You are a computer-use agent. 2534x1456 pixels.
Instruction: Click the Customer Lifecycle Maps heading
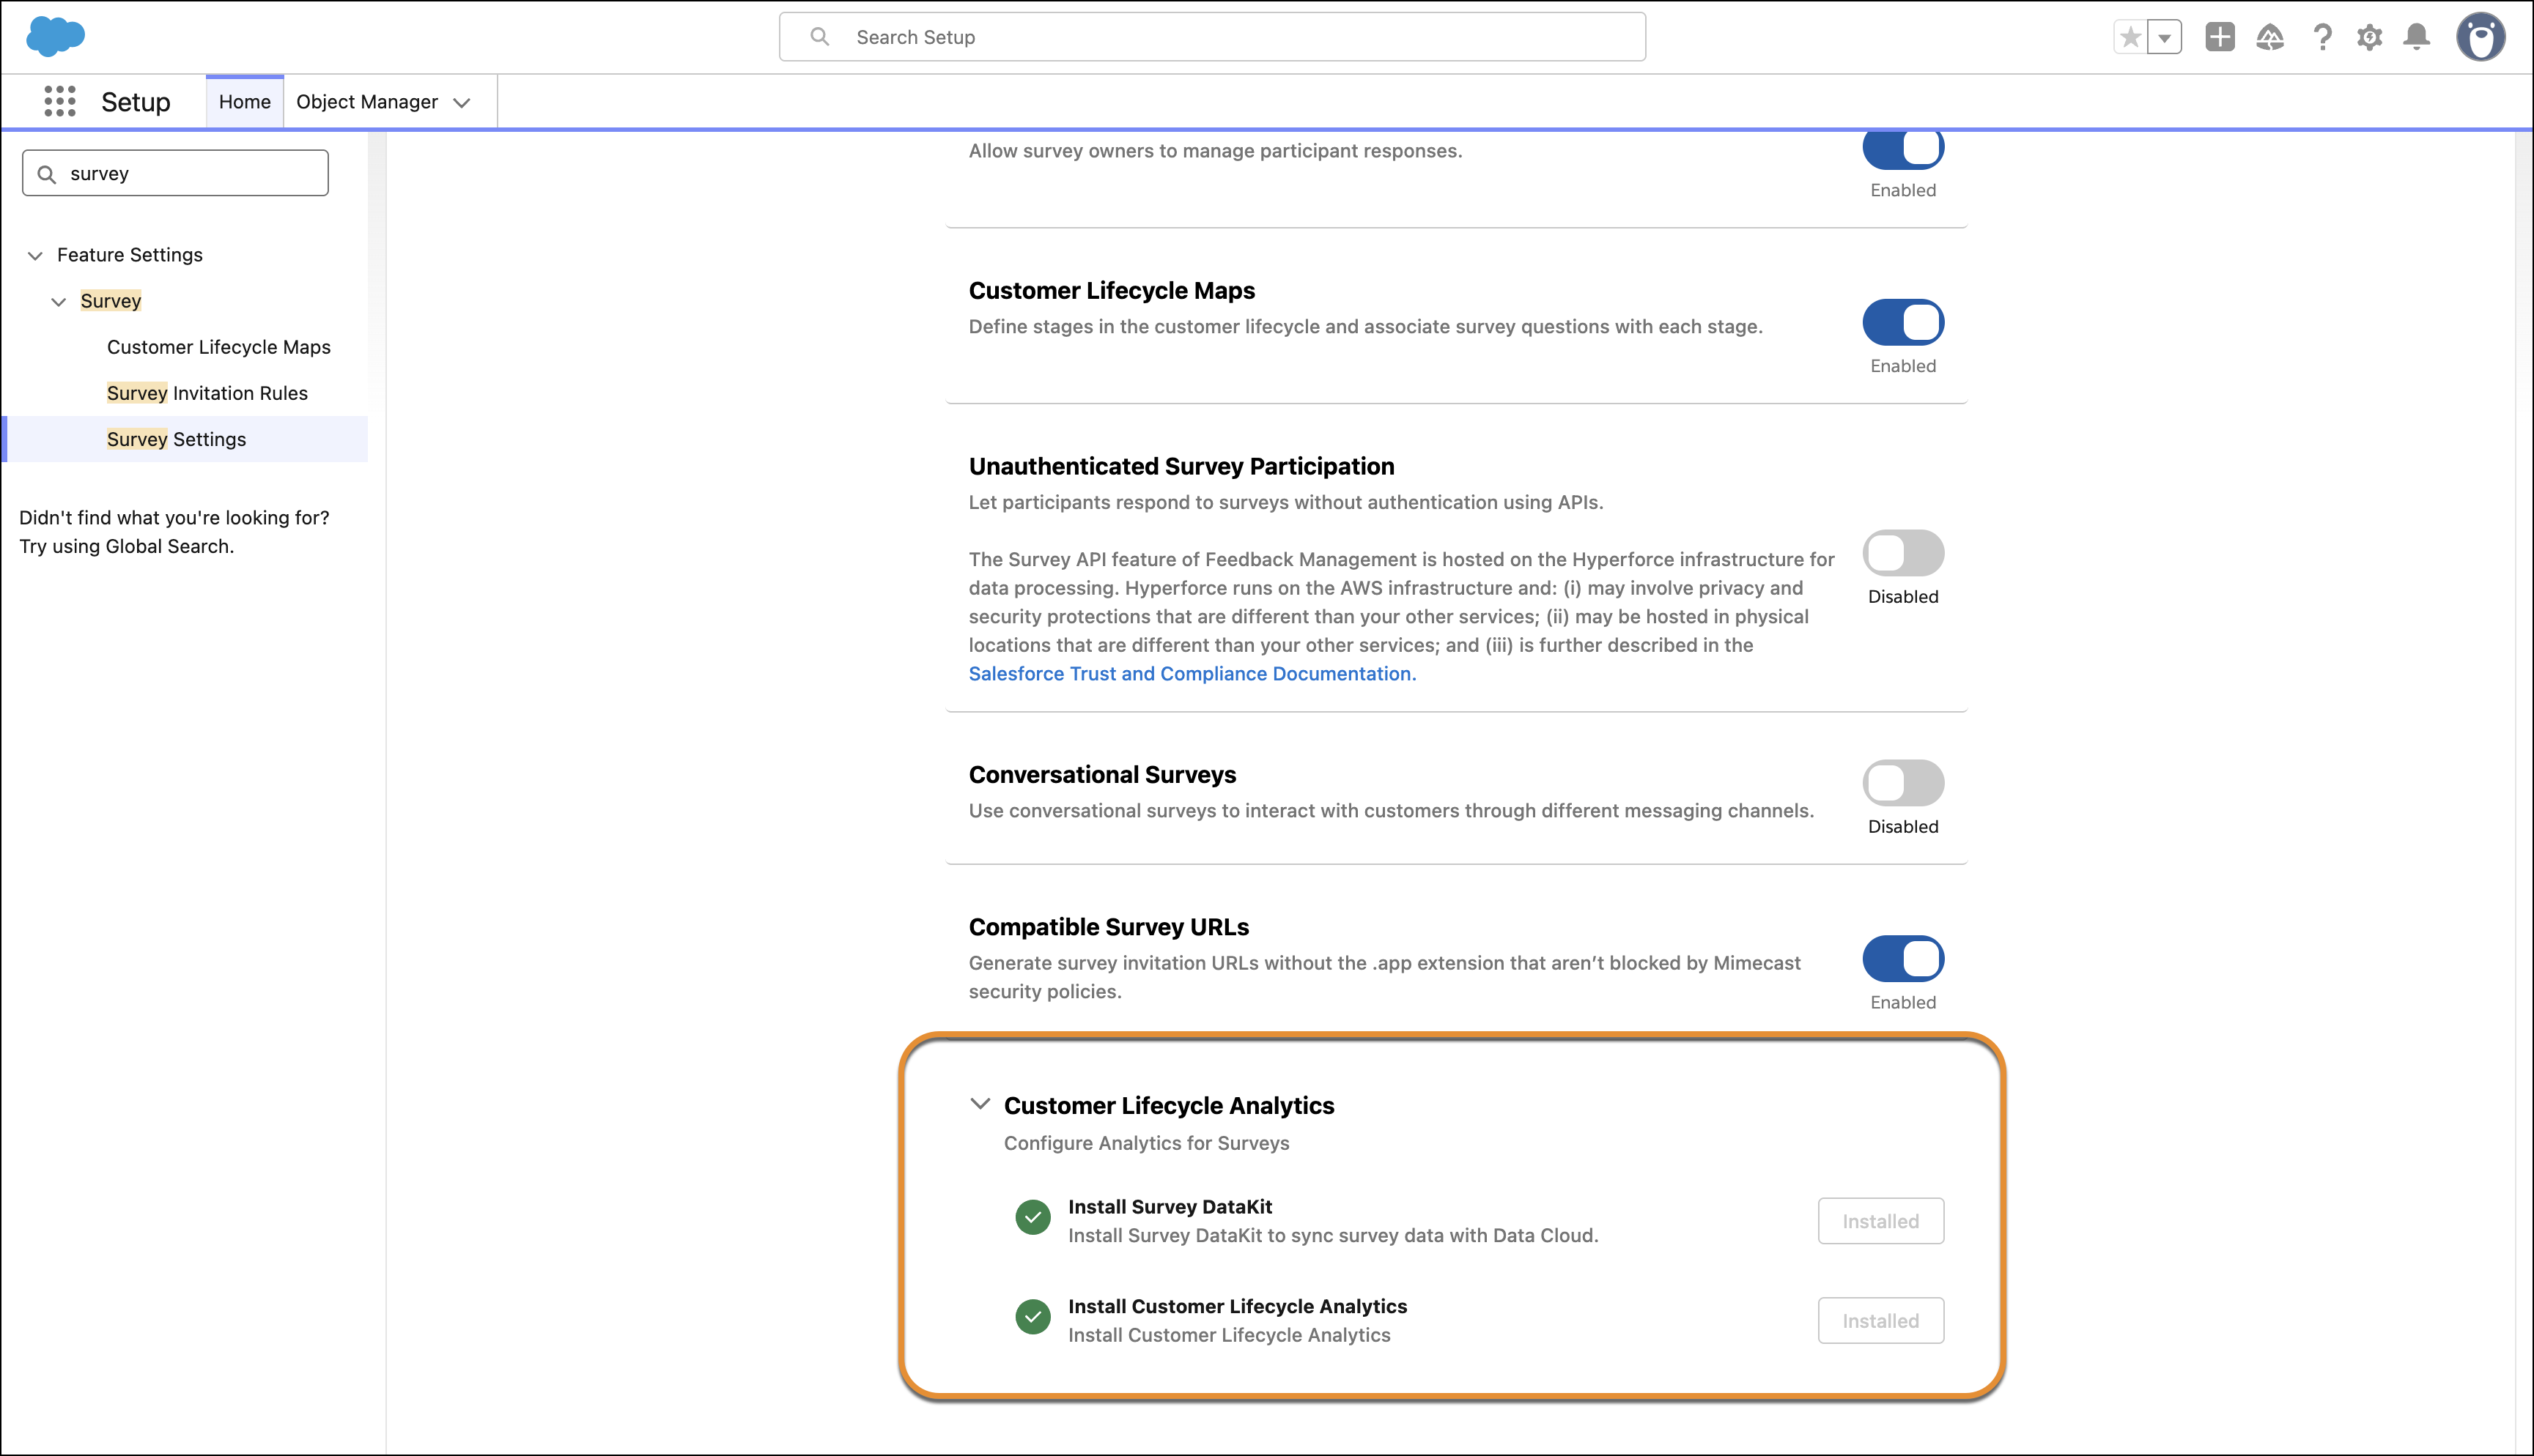(x=1112, y=291)
